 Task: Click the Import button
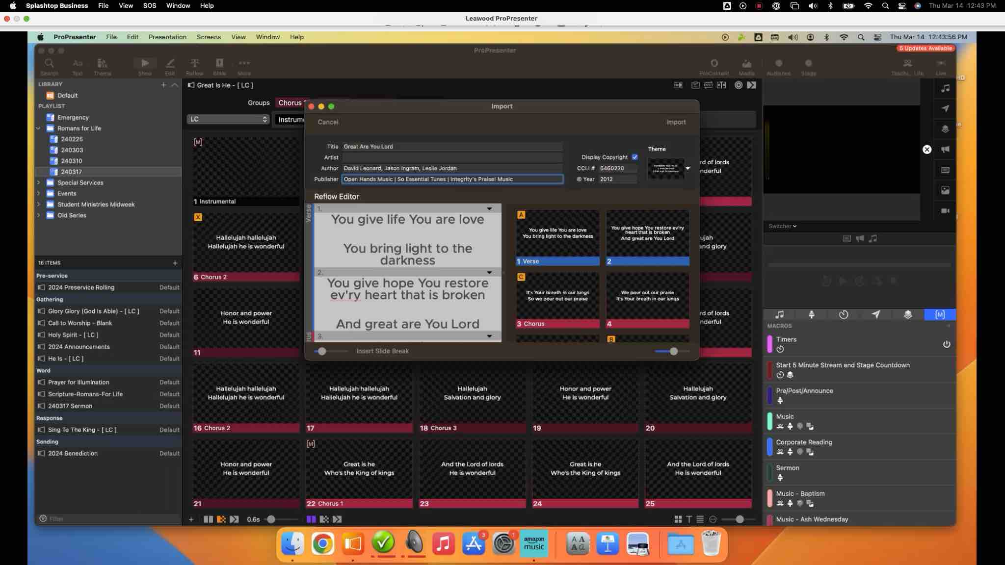(x=675, y=122)
